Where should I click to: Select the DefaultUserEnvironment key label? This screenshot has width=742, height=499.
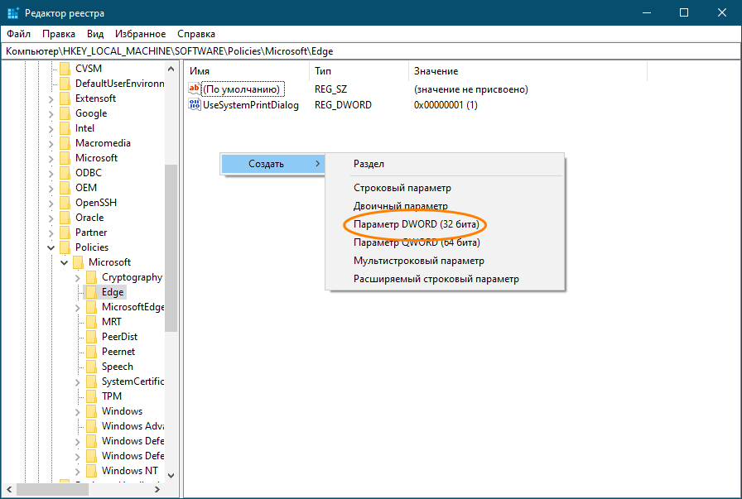[120, 84]
